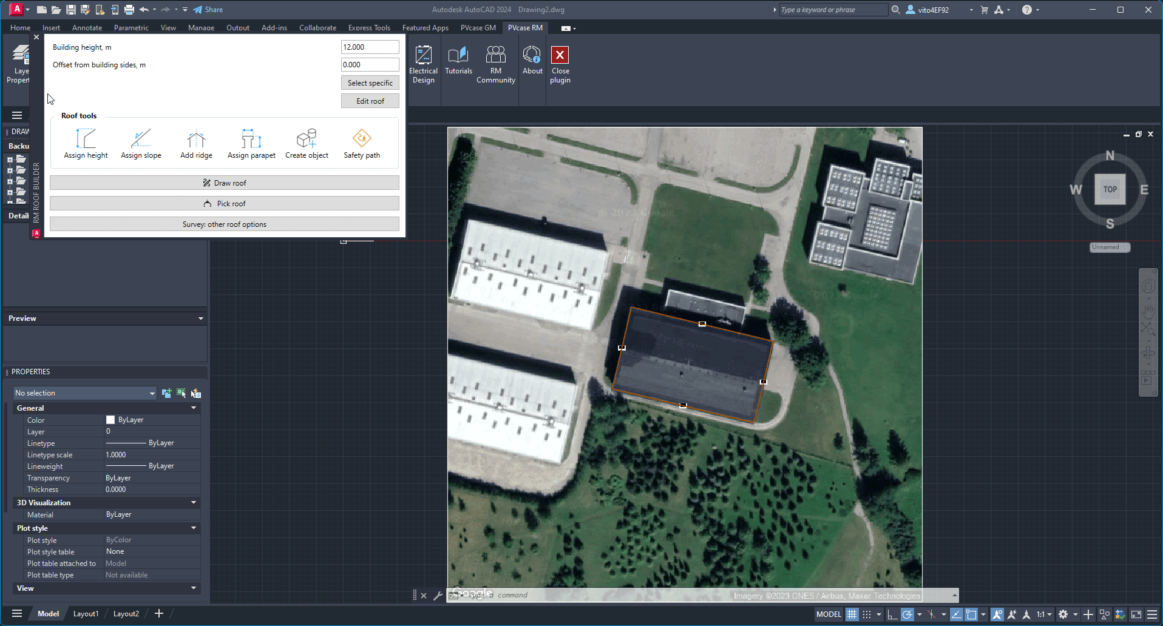This screenshot has width=1163, height=626.
Task: Collapse the General properties section
Action: (194, 408)
